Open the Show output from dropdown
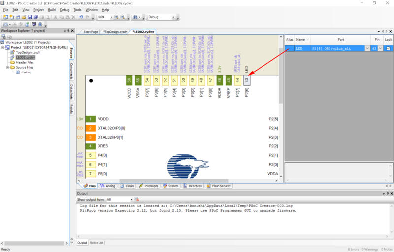Image resolution: width=394 pixels, height=252 pixels. [131, 200]
